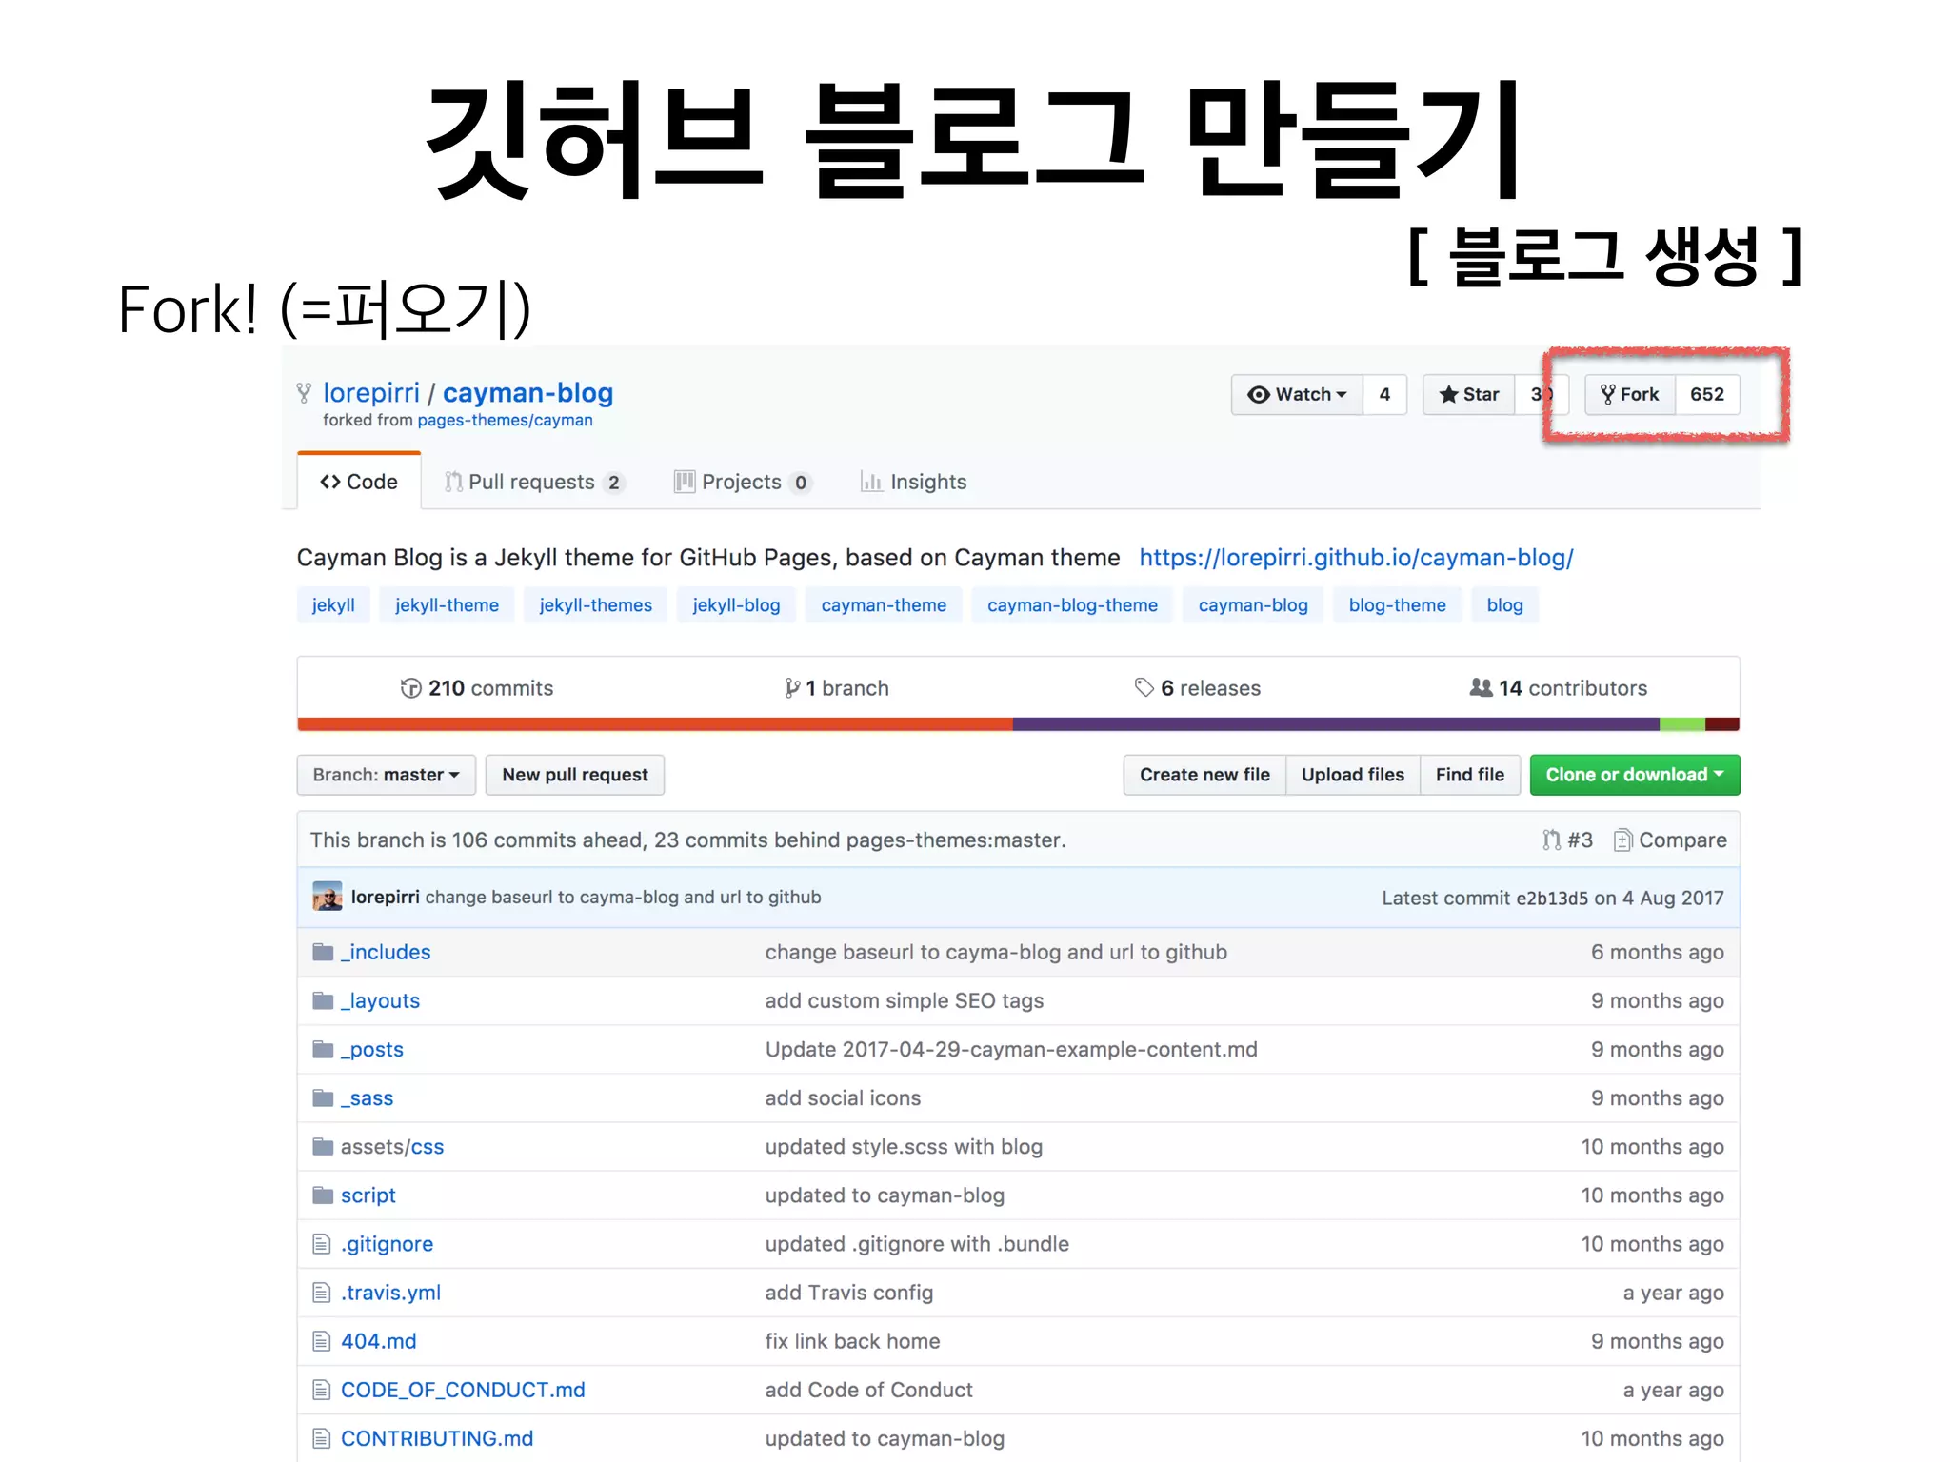Open the Insights tab
Image resolution: width=1950 pixels, height=1462 pixels.
pos(913,482)
